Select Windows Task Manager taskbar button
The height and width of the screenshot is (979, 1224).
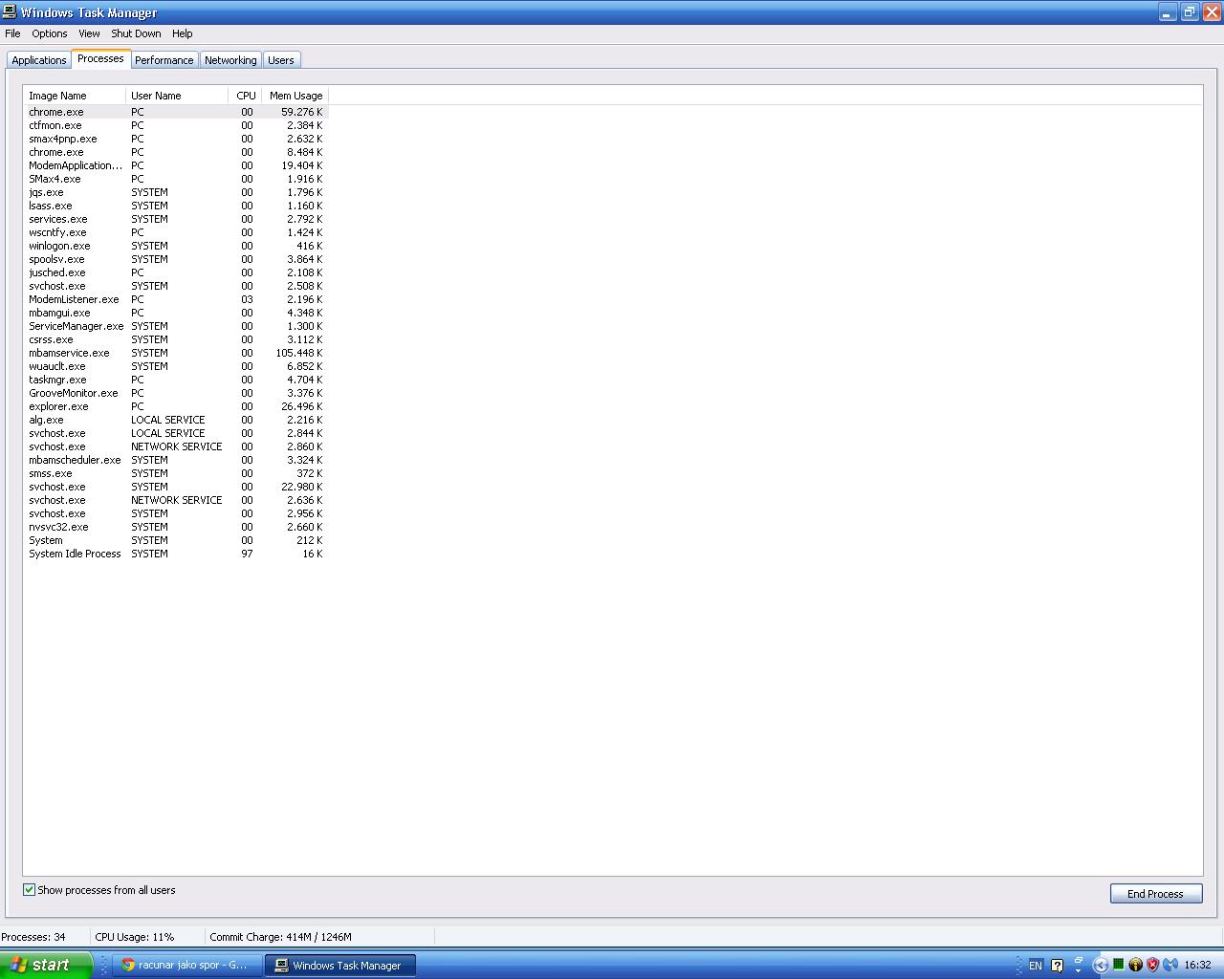pos(339,966)
